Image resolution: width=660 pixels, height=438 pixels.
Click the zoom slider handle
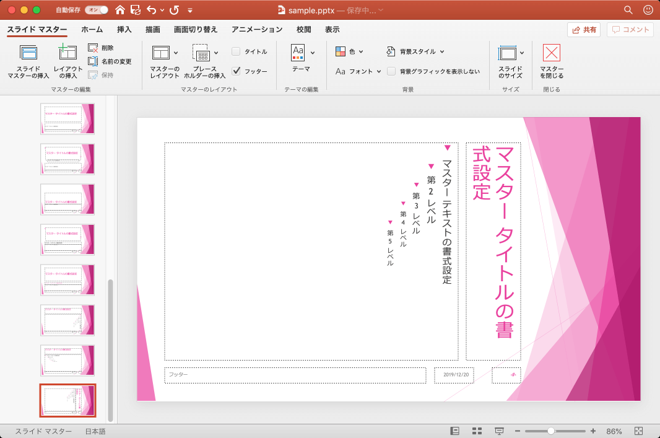(551, 431)
